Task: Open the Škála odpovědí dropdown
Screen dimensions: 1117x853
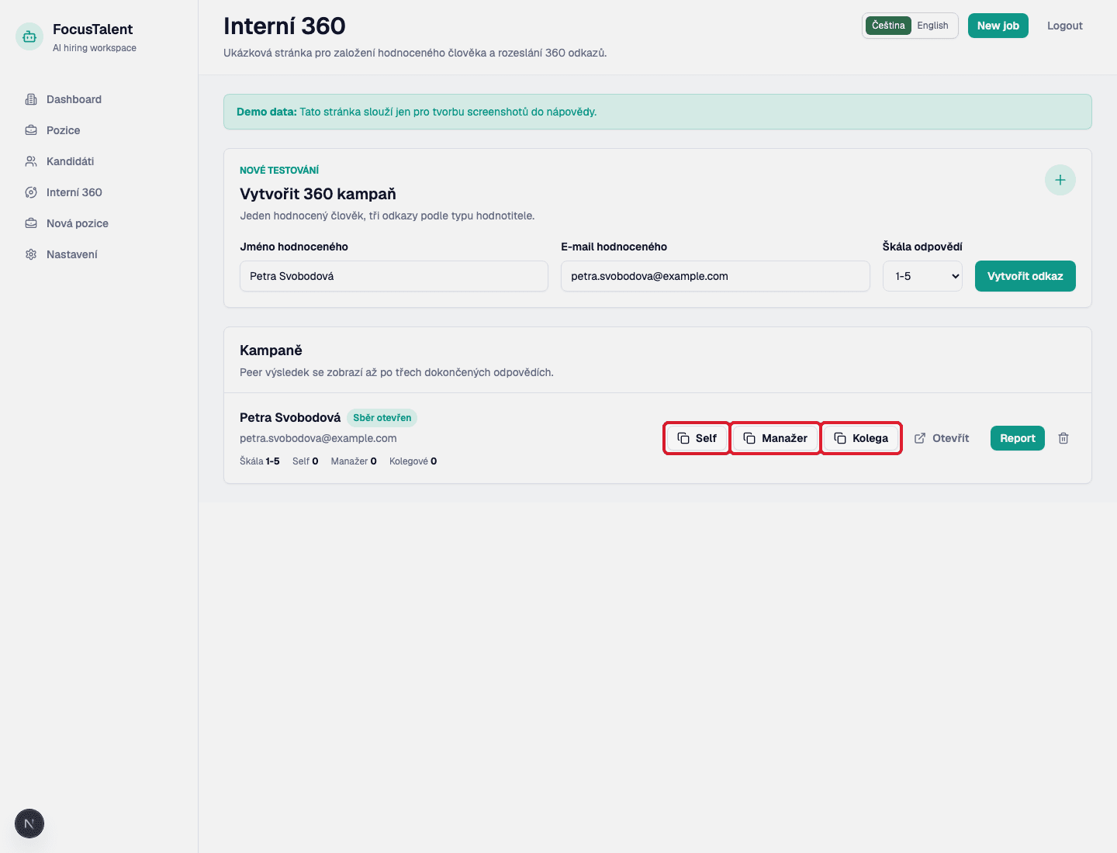Action: coord(922,276)
